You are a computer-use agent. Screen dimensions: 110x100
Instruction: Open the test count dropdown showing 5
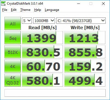pos(27,21)
